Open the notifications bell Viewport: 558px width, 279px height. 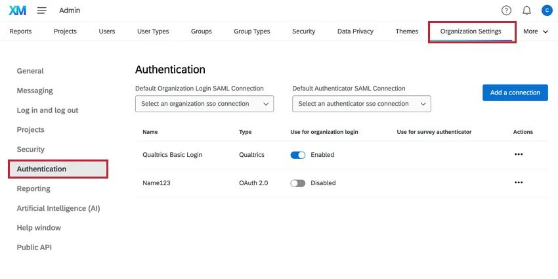526,11
